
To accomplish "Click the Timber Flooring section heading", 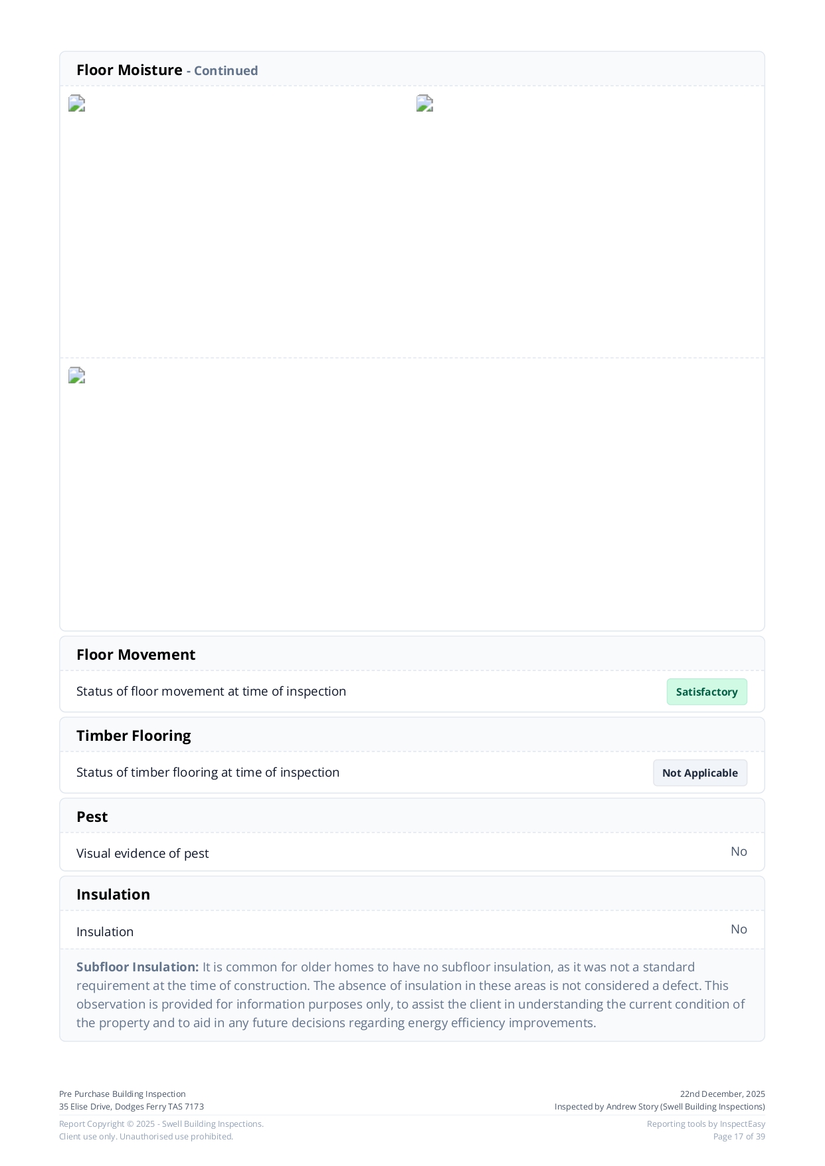I will point(134,735).
